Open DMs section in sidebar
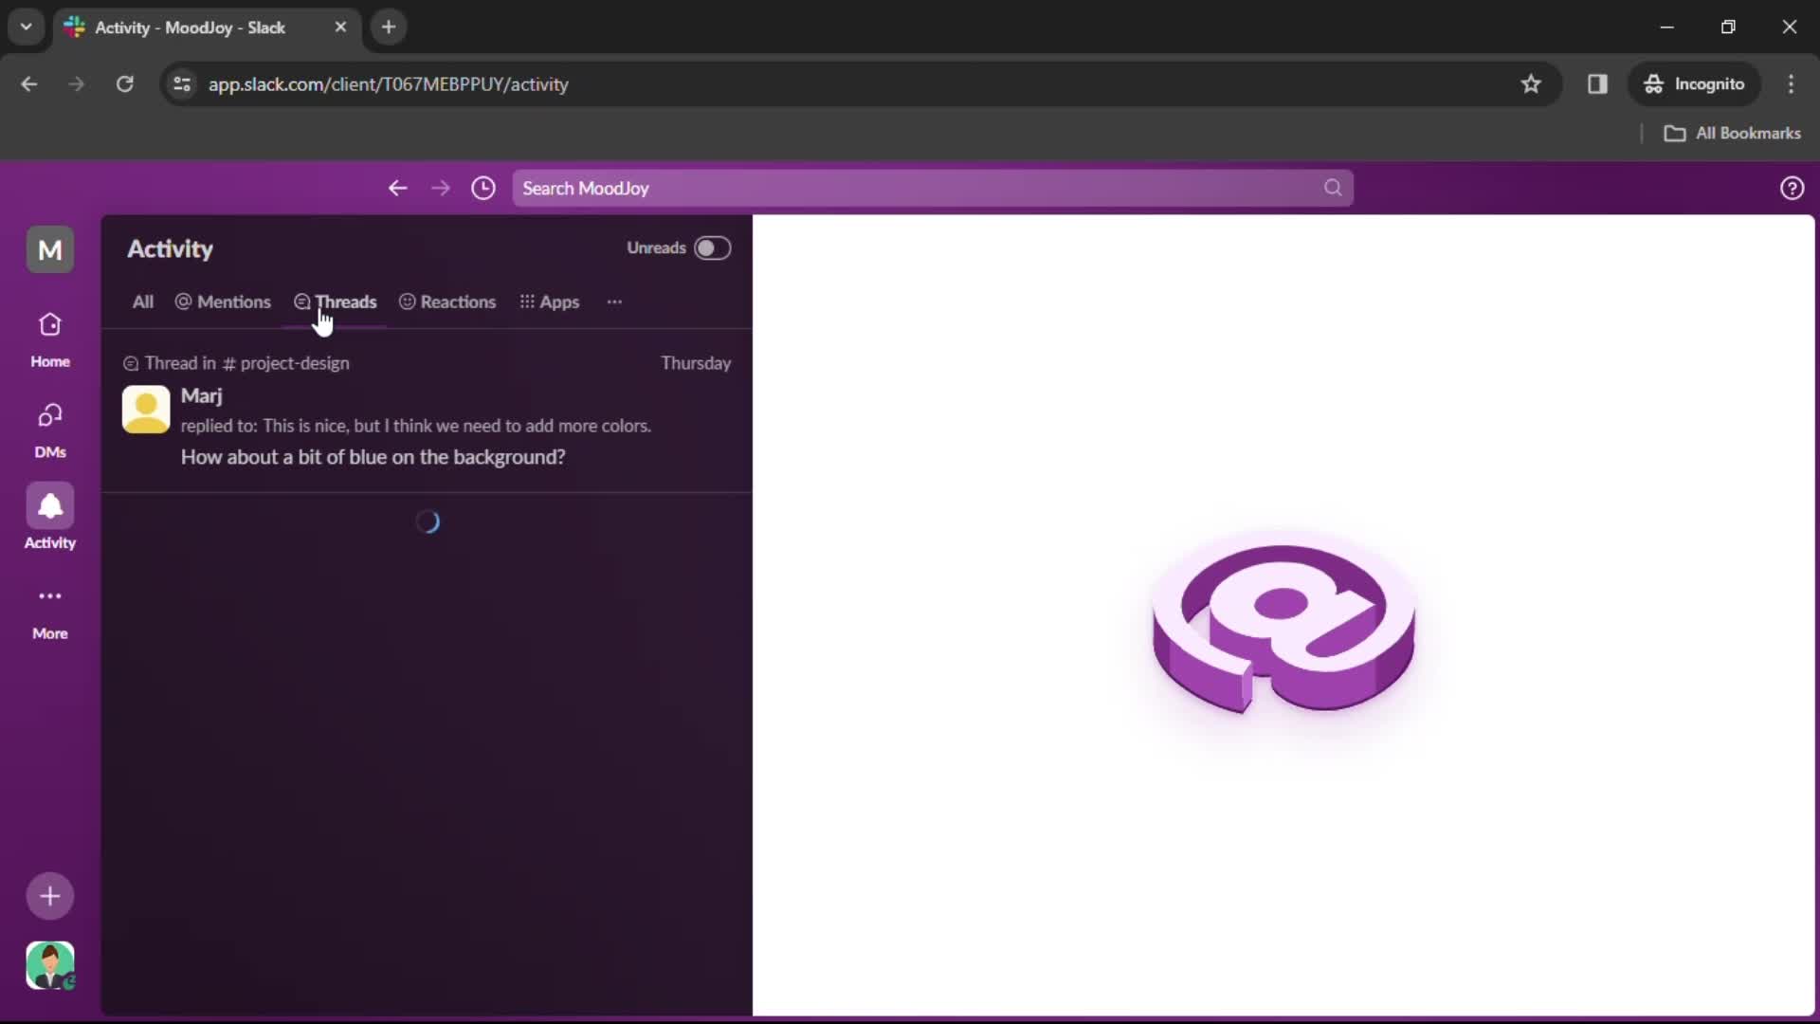This screenshot has height=1024, width=1820. 50,429
